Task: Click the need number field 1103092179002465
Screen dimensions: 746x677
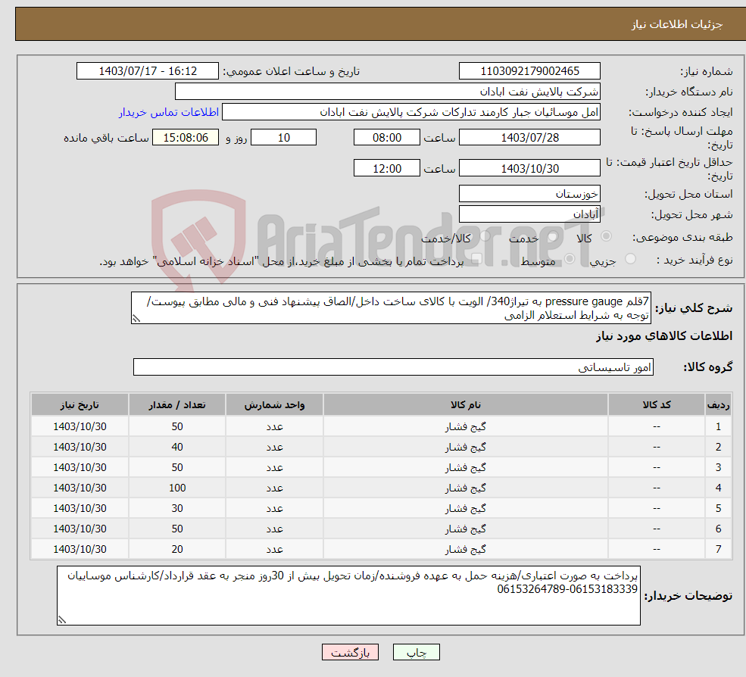Action: pyautogui.click(x=529, y=71)
